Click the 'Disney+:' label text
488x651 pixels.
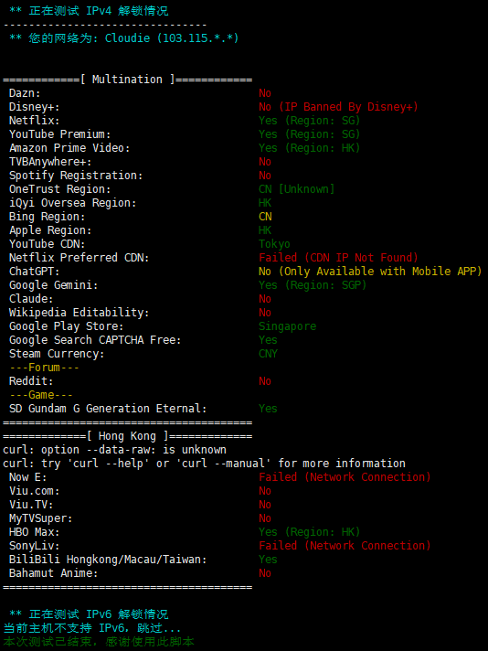tap(35, 107)
